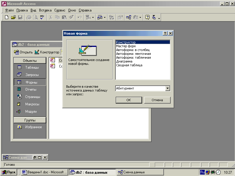This screenshot has width=235, height=176.
Task: Expand the Абитуриент data source dropdown arrow
Action: 167,88
